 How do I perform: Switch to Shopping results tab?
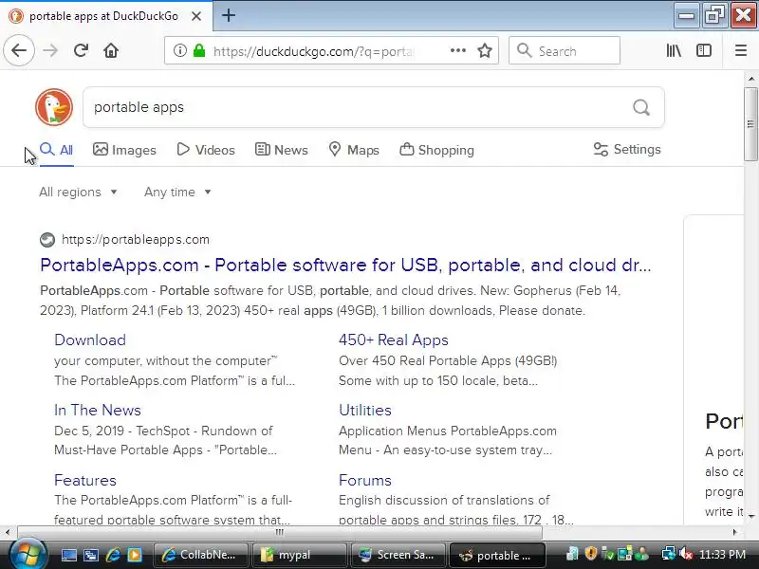436,150
